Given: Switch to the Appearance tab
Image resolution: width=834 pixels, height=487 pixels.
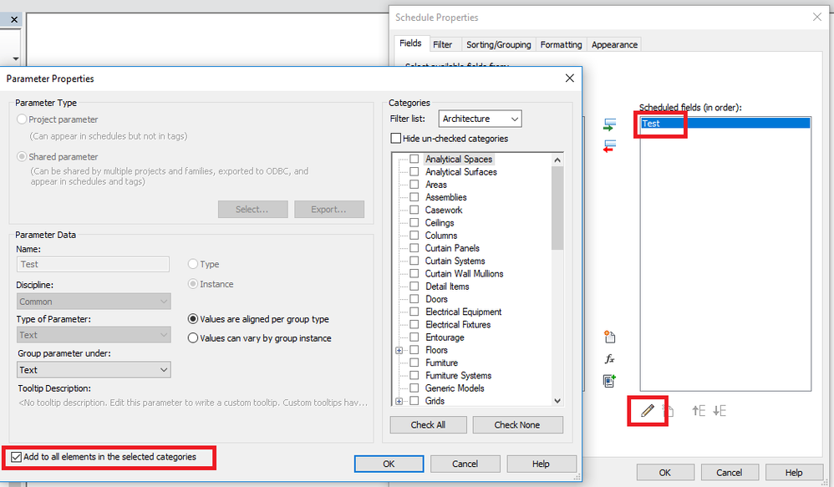Looking at the screenshot, I should tap(614, 44).
